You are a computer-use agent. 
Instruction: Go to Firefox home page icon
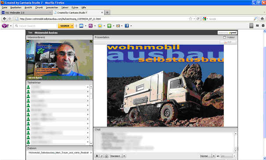pos(262,18)
